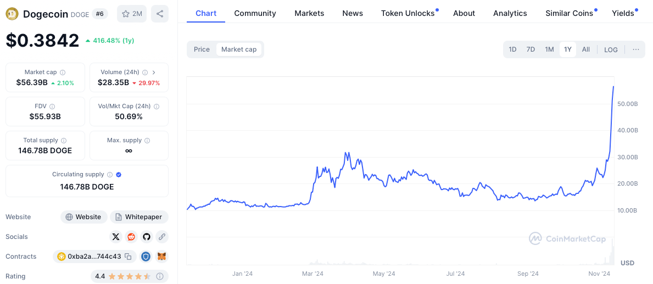Click the blue shield wallet icon
This screenshot has height=284, width=653.
pyautogui.click(x=146, y=257)
